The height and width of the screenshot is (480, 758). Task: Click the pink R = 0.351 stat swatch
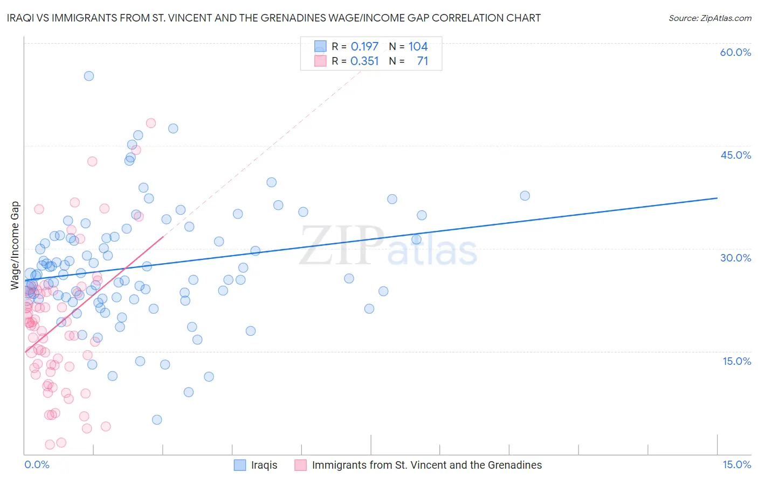(320, 61)
